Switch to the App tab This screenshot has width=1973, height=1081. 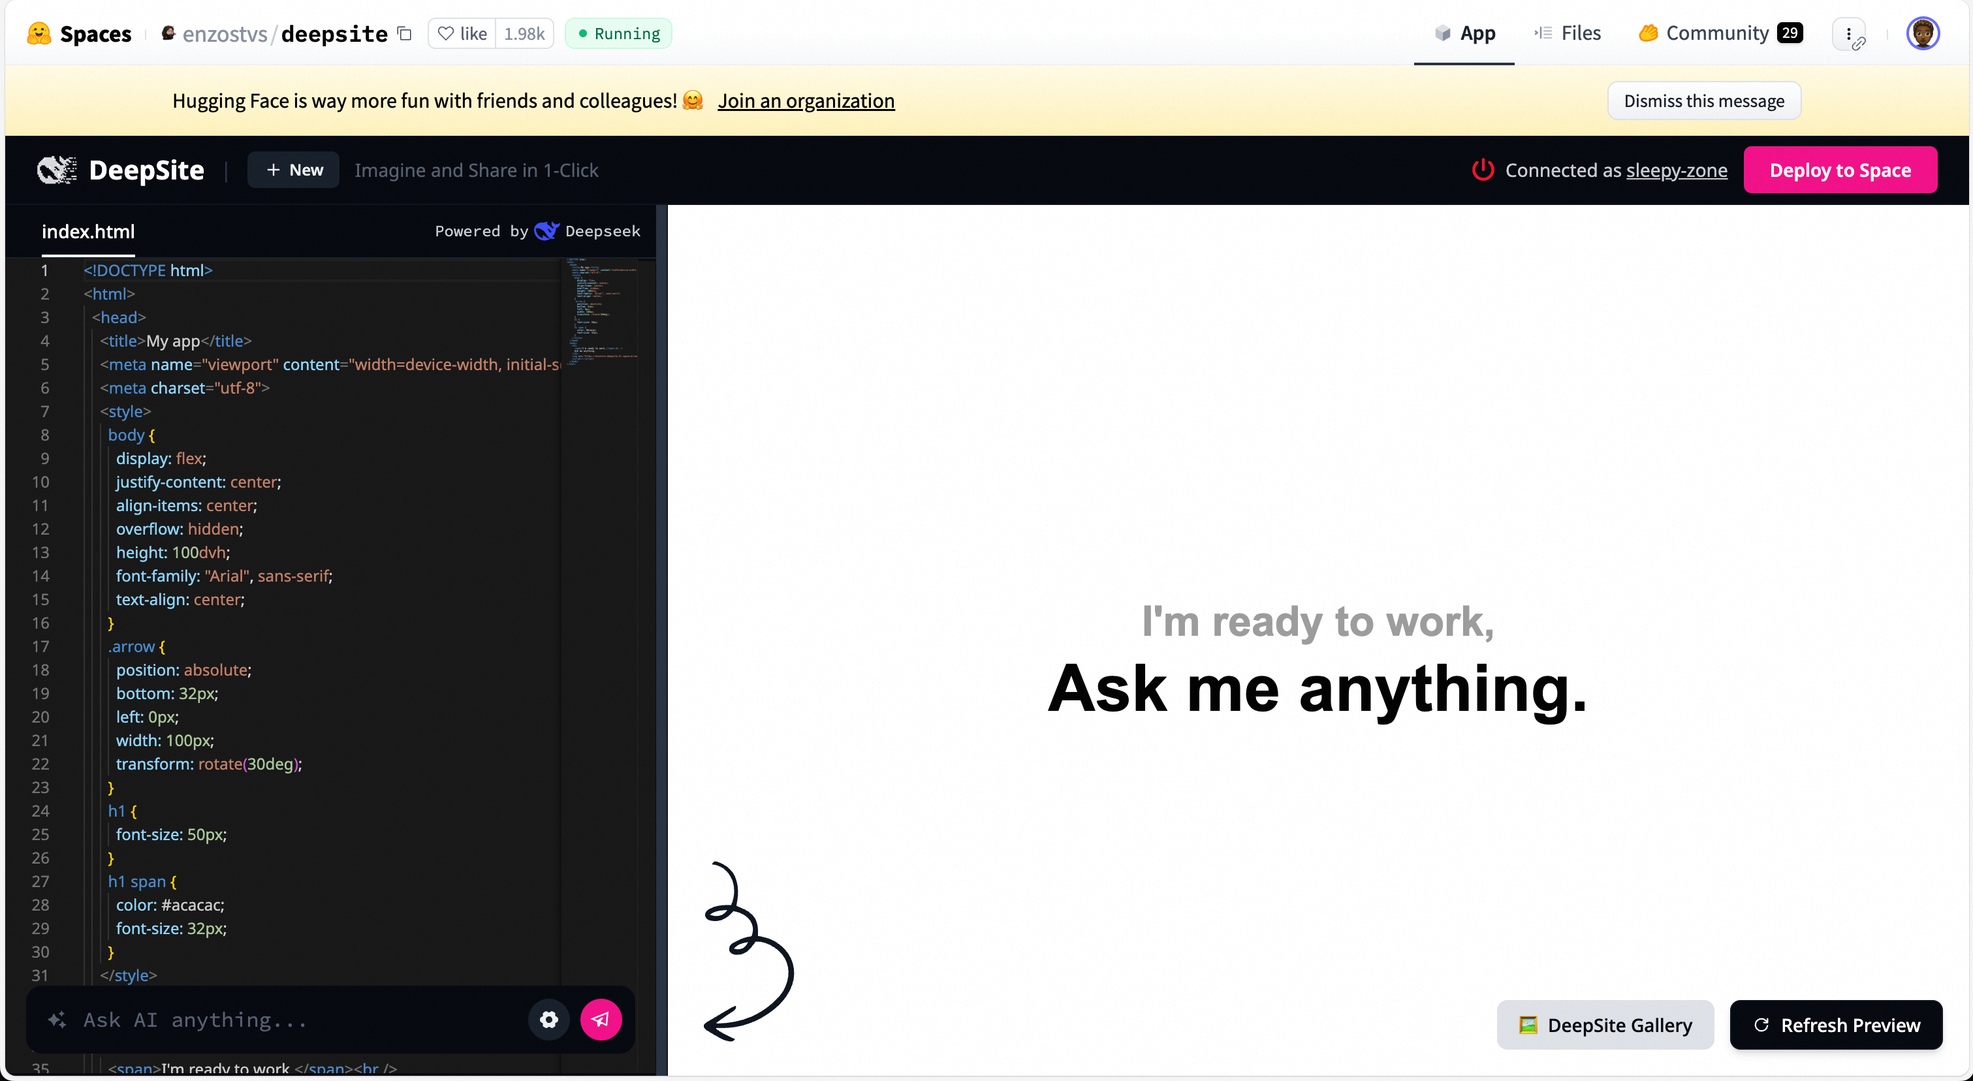(1464, 33)
